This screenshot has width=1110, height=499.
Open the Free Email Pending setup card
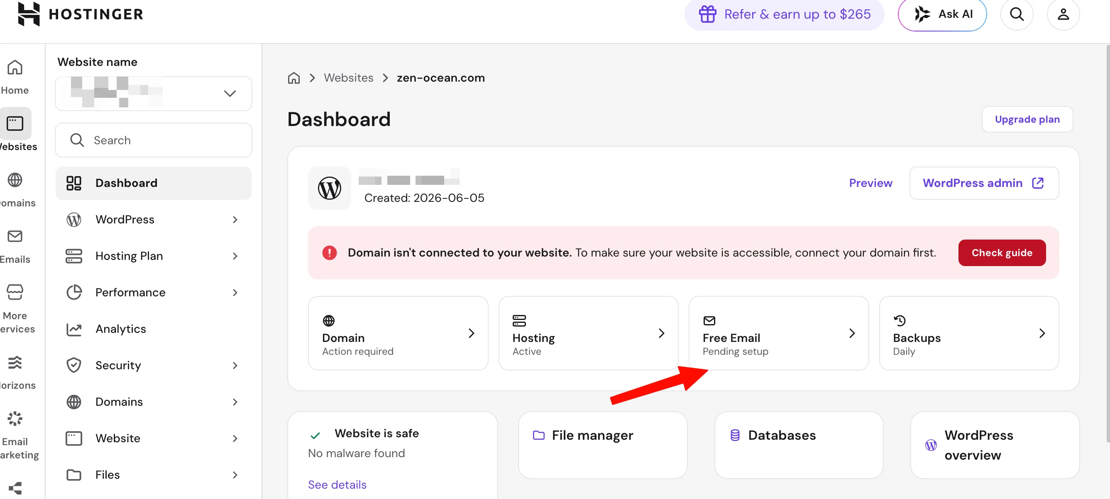pyautogui.click(x=779, y=333)
